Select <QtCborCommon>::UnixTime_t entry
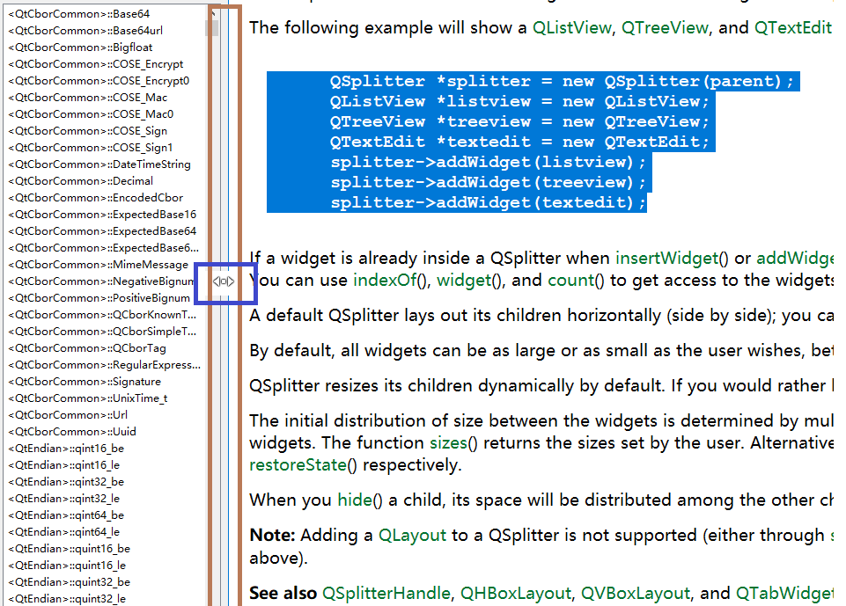846x606 pixels. coord(88,398)
